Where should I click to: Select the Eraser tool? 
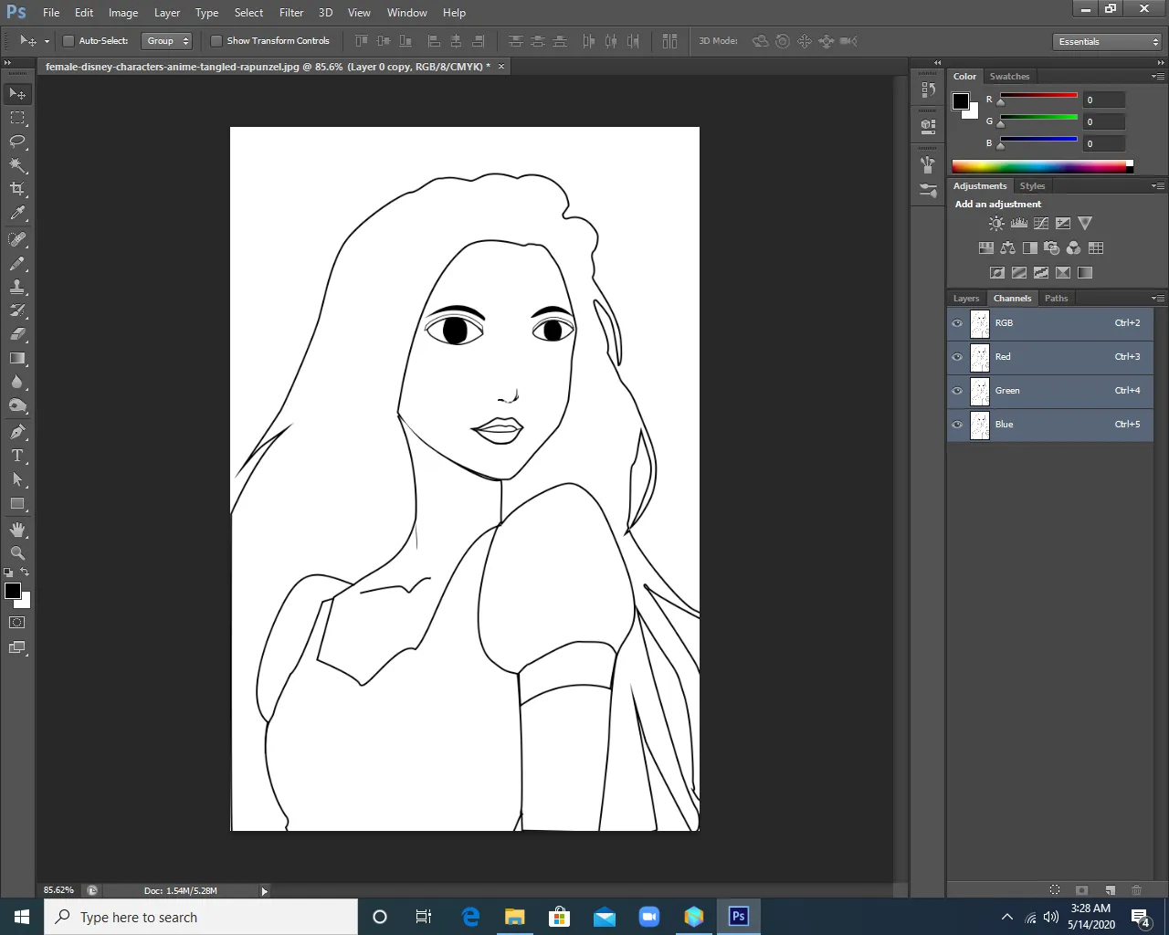(17, 334)
